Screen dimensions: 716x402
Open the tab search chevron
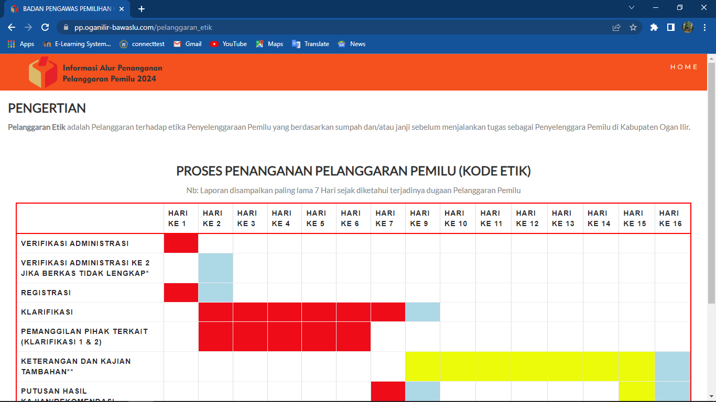631,8
